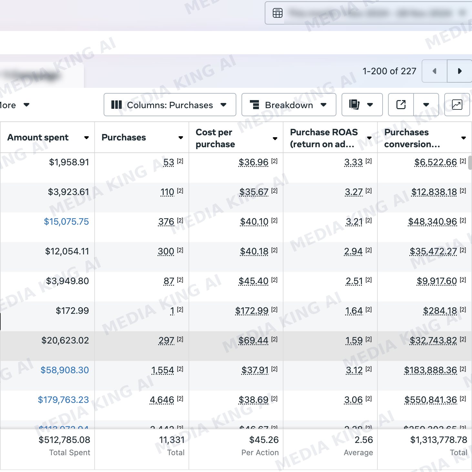Viewport: 472px width, 472px height.
Task: Click the $512,785.08 Total Spent value
Action: [x=64, y=440]
